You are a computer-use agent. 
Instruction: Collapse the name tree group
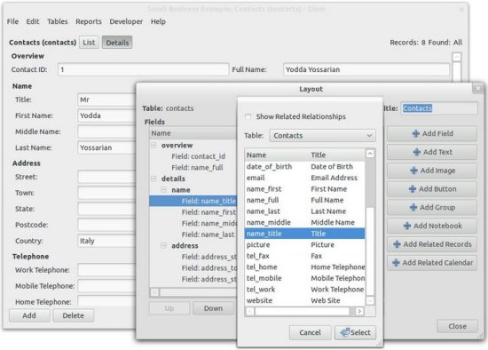pos(164,190)
